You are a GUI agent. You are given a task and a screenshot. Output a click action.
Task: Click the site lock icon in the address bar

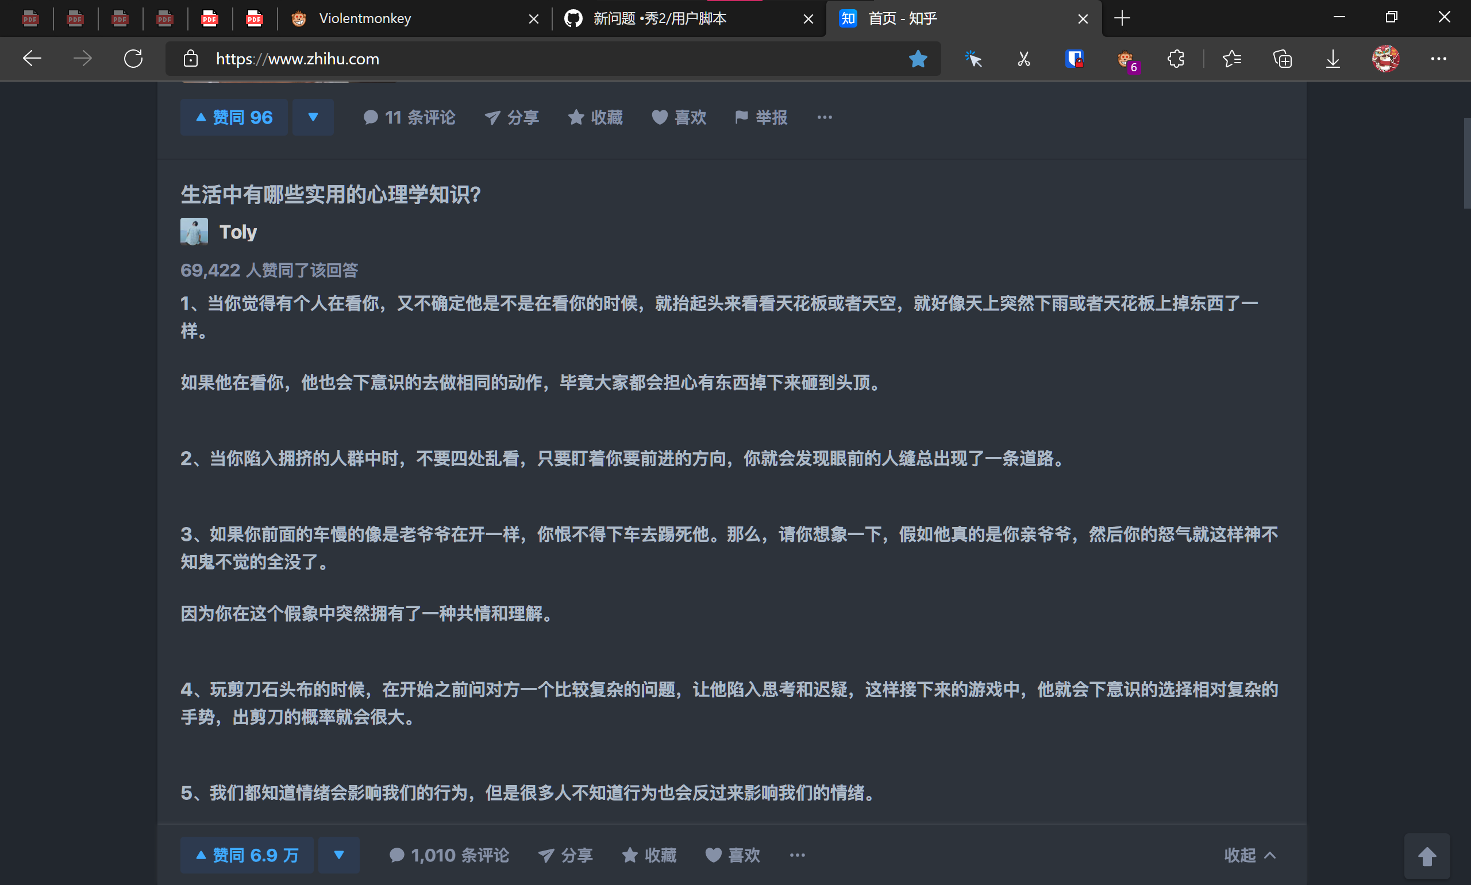click(x=190, y=59)
